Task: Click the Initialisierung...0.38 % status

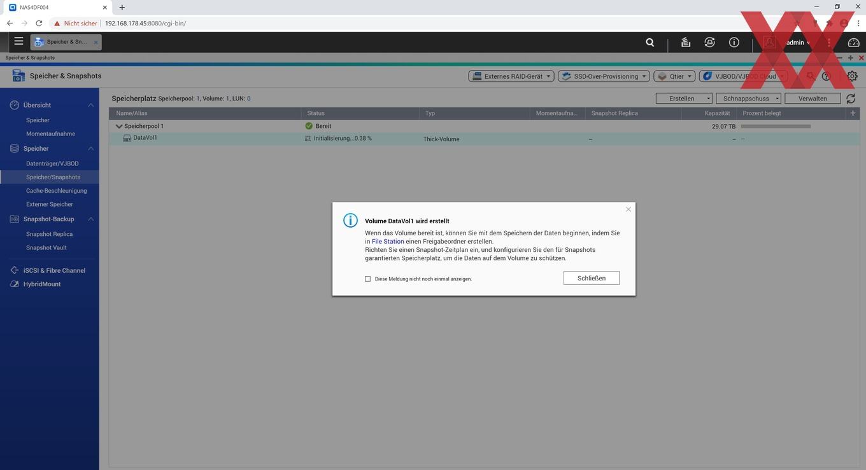Action: [343, 138]
